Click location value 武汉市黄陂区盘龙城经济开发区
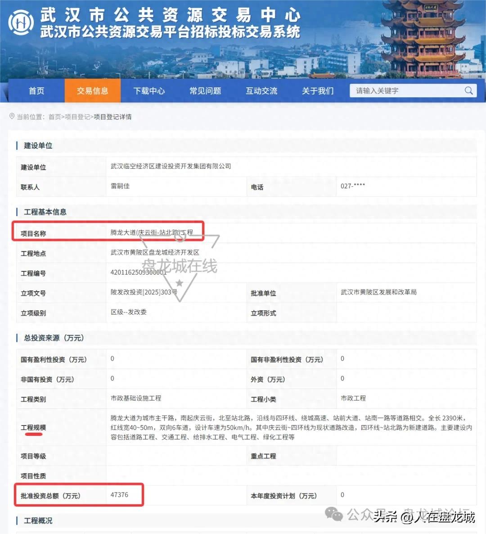 point(155,252)
